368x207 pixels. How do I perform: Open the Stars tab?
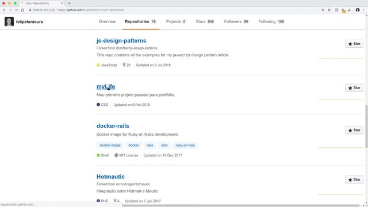pyautogui.click(x=205, y=22)
